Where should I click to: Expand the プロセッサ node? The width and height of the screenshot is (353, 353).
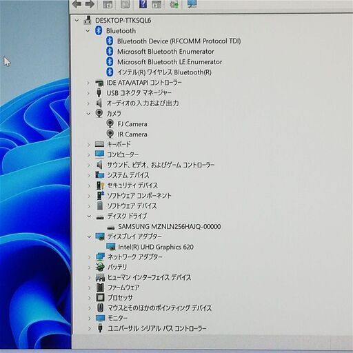tap(90, 298)
